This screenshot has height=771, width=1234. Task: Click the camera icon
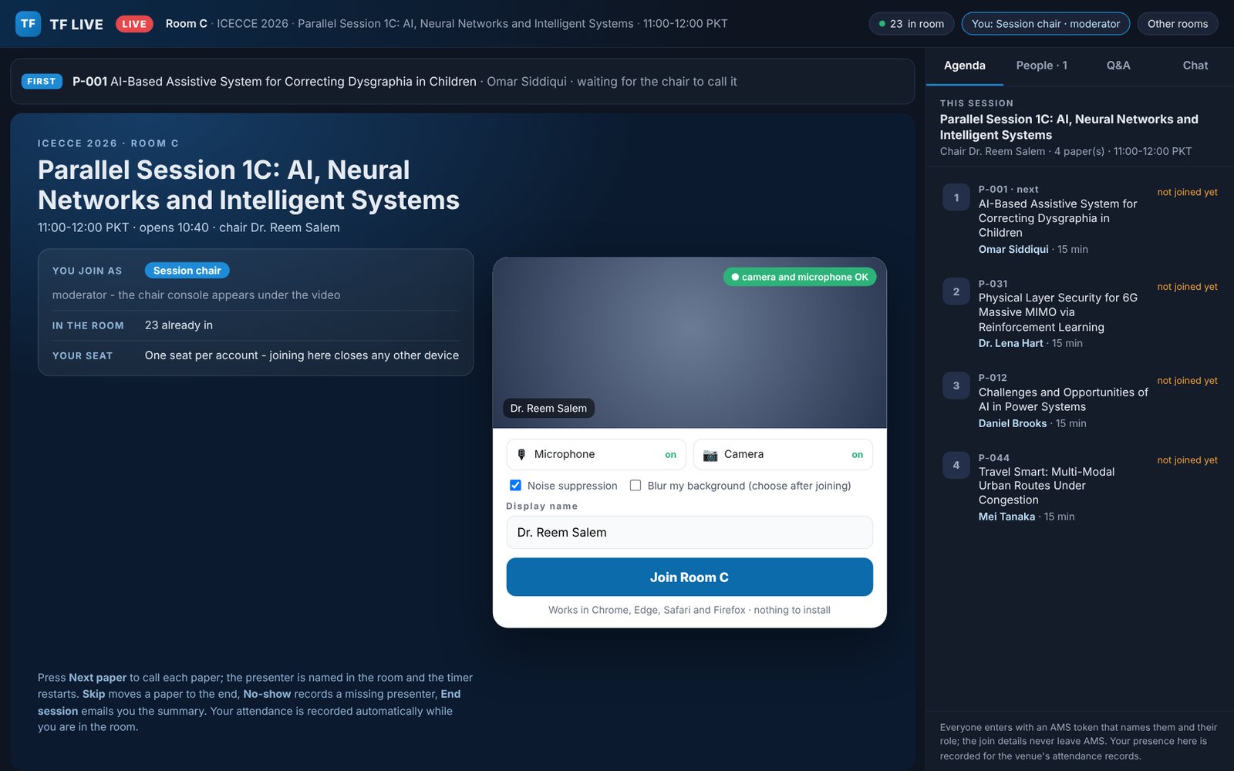710,455
